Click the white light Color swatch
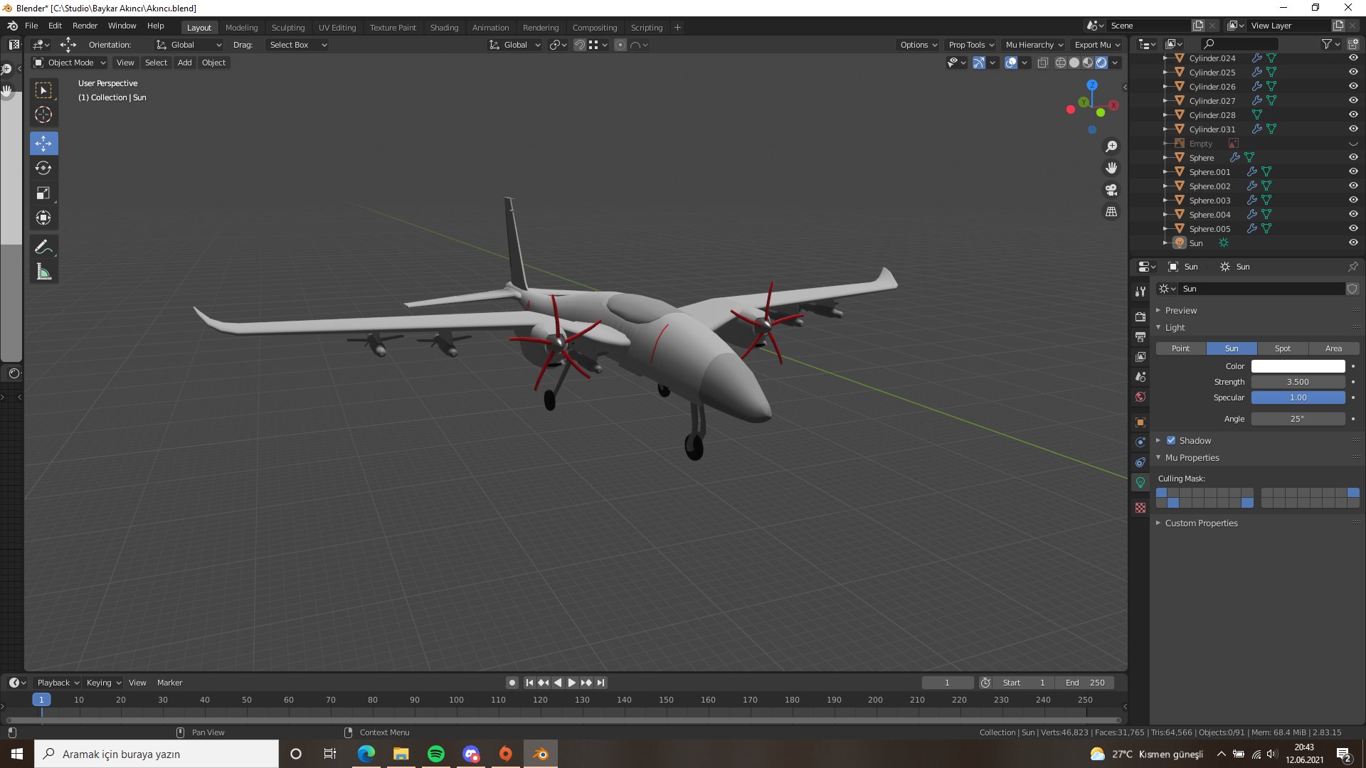Viewport: 1366px width, 768px height. point(1298,366)
